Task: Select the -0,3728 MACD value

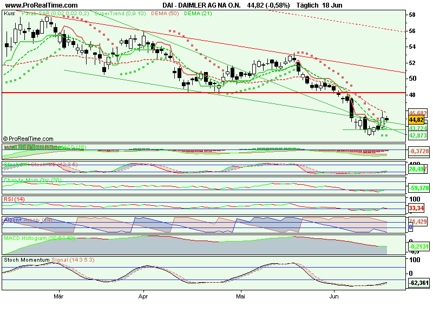Action: (x=419, y=152)
